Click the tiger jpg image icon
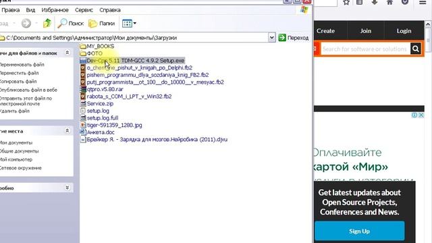The width and height of the screenshot is (432, 243). pos(83,125)
